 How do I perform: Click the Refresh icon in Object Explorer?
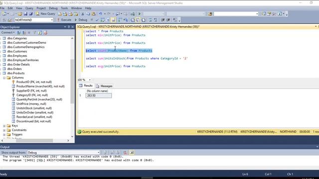pyautogui.click(x=40, y=33)
